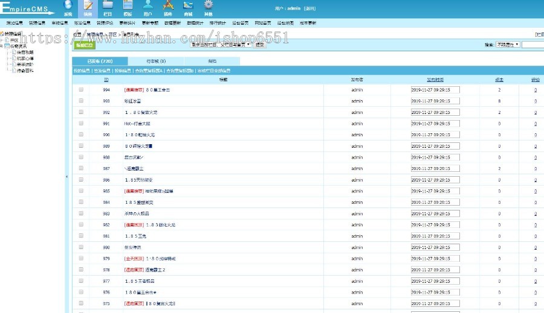Select 开区 in the category tree
The height and width of the screenshot is (313, 544).
(14, 40)
